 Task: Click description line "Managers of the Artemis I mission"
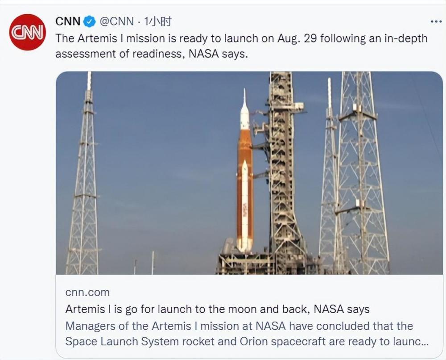tap(239, 326)
